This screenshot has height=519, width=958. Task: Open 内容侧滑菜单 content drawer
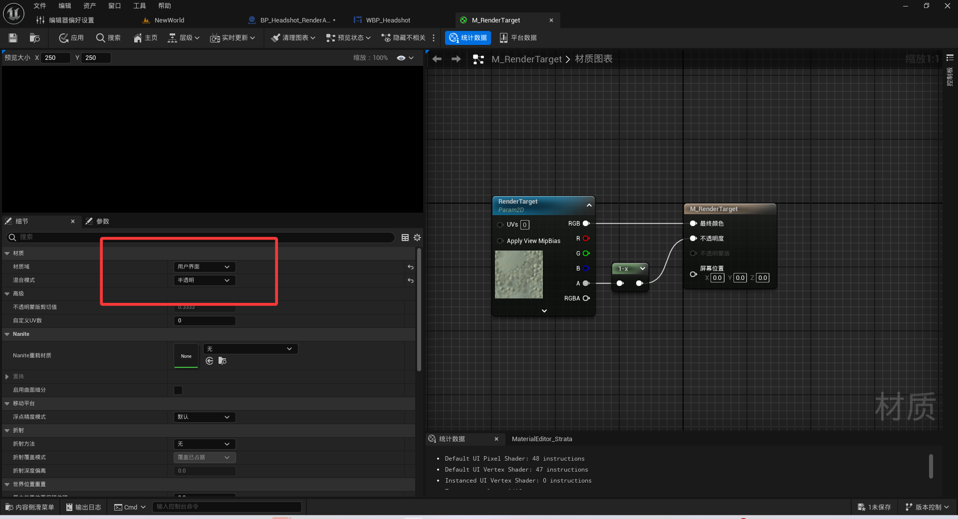[x=30, y=507]
